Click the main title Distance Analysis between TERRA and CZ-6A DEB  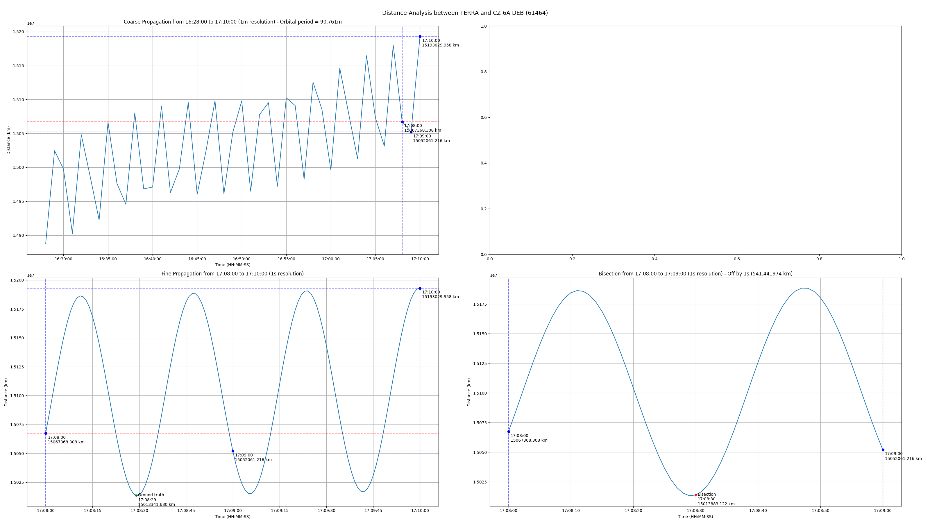pyautogui.click(x=465, y=13)
